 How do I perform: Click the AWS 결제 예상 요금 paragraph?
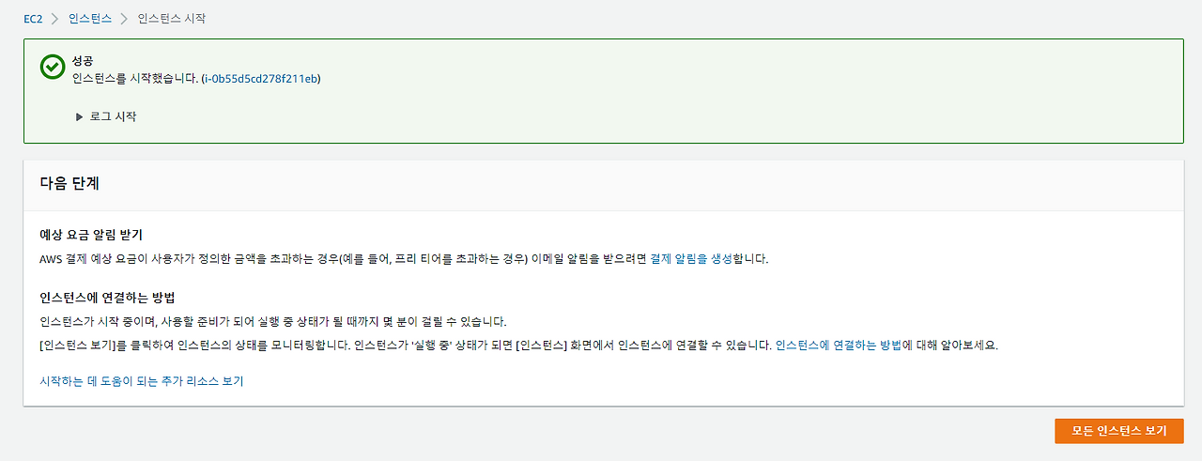(x=404, y=259)
